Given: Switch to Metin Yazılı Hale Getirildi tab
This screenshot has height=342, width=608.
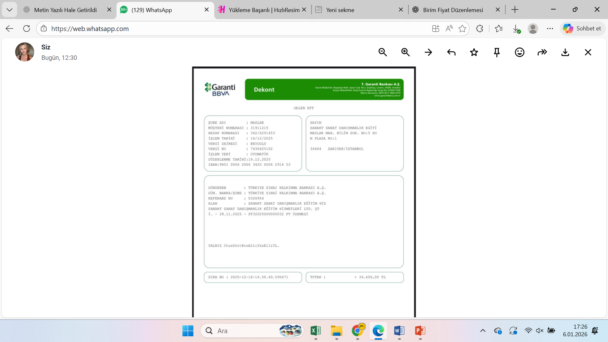Looking at the screenshot, I should (65, 10).
